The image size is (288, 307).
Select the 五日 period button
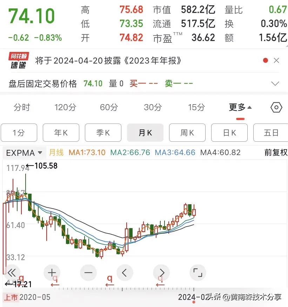pos(271,133)
